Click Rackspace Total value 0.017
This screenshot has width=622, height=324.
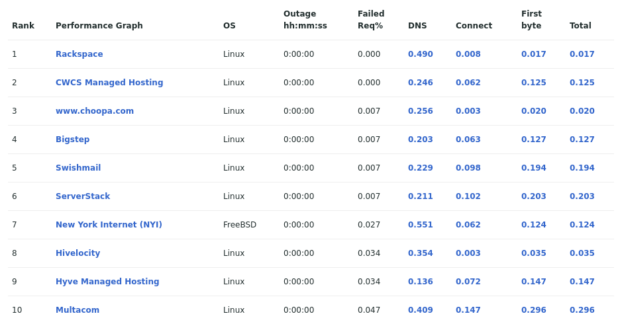582,54
